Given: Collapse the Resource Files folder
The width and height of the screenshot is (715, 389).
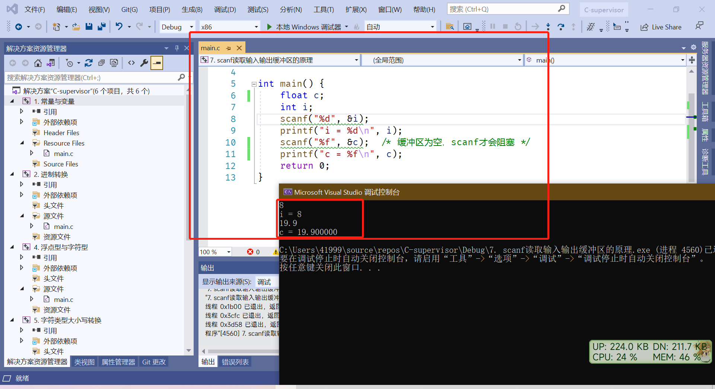Looking at the screenshot, I should coord(22,143).
